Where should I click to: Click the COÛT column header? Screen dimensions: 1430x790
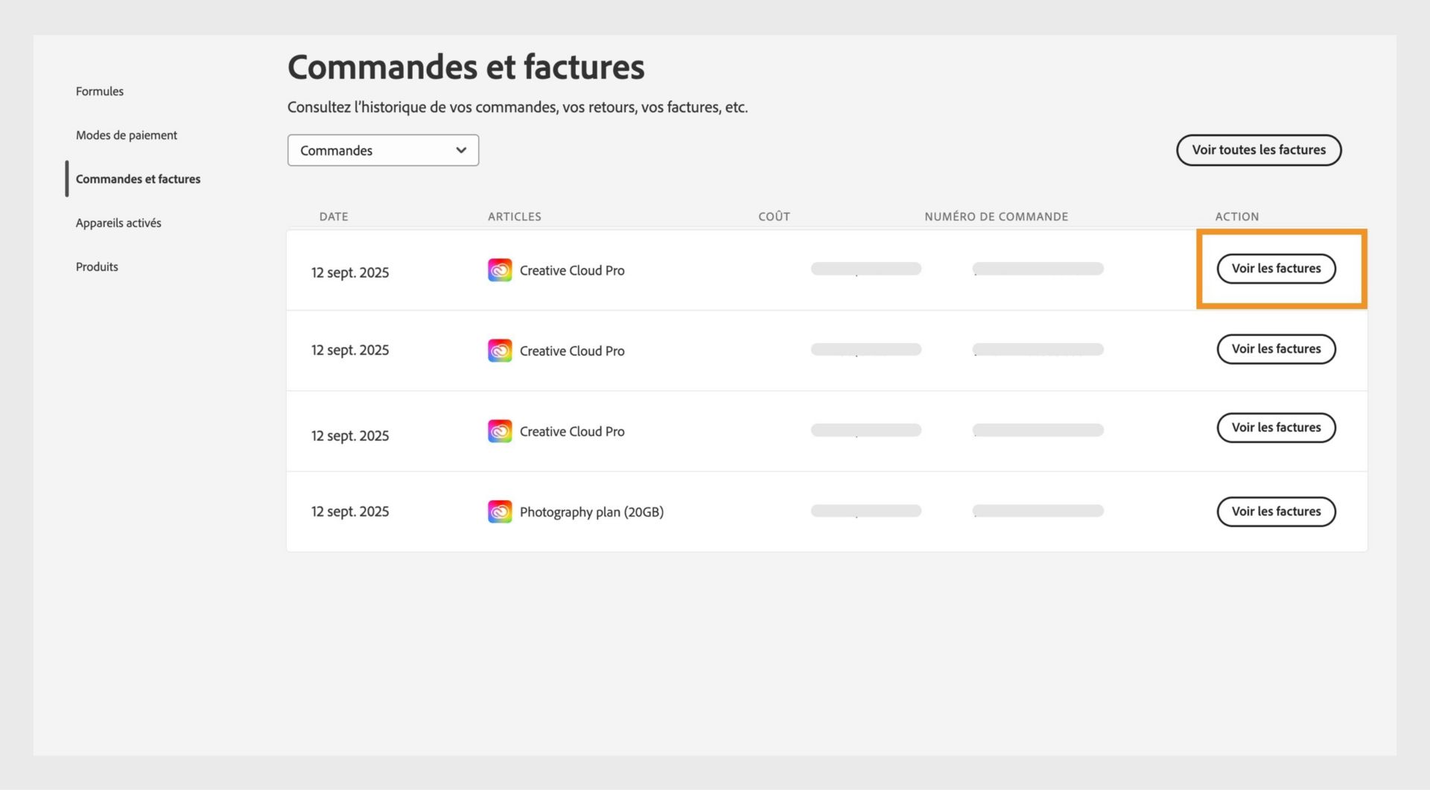tap(774, 217)
